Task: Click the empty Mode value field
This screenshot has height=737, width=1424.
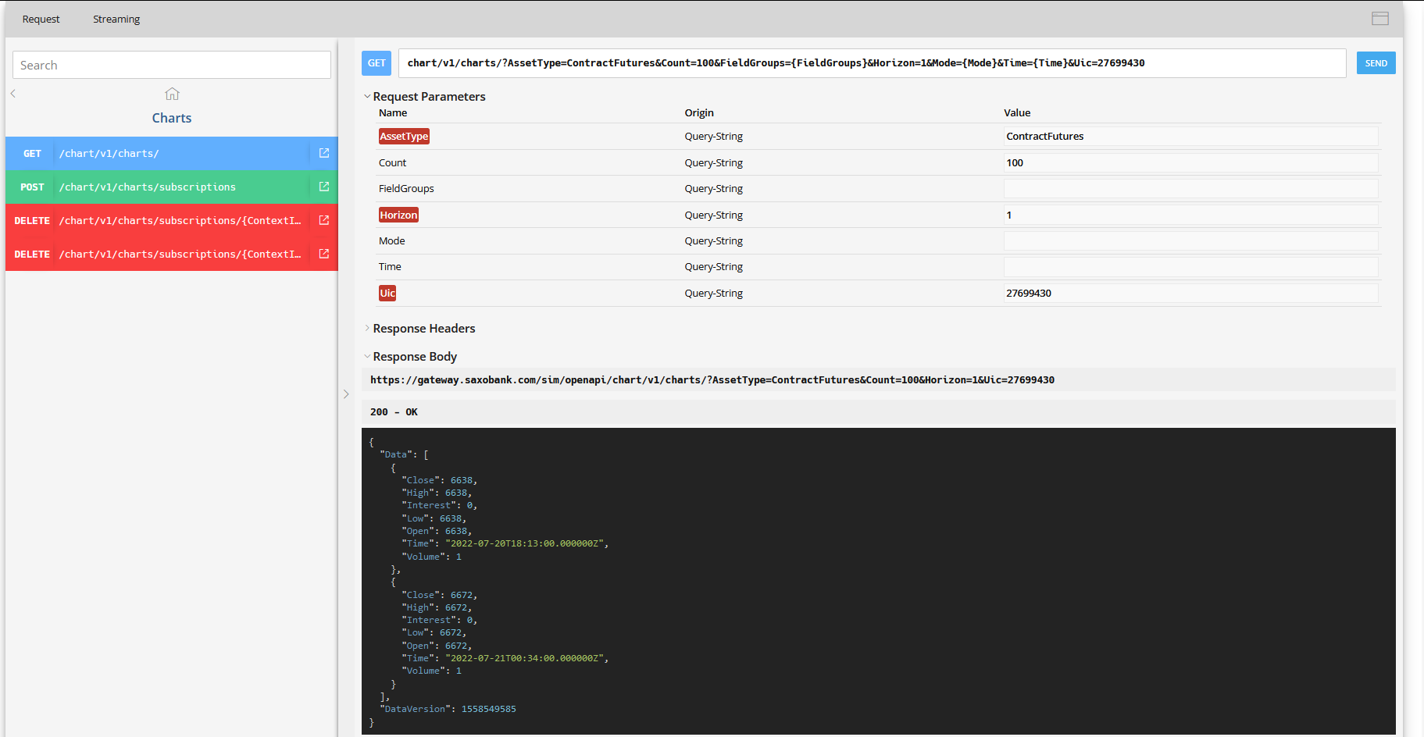Action: (x=1190, y=241)
